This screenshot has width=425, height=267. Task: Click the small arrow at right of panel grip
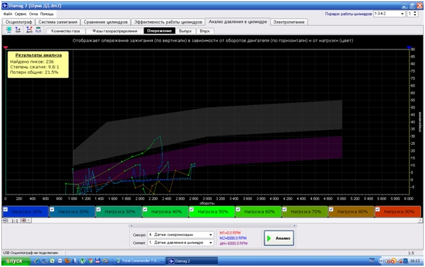point(295,226)
